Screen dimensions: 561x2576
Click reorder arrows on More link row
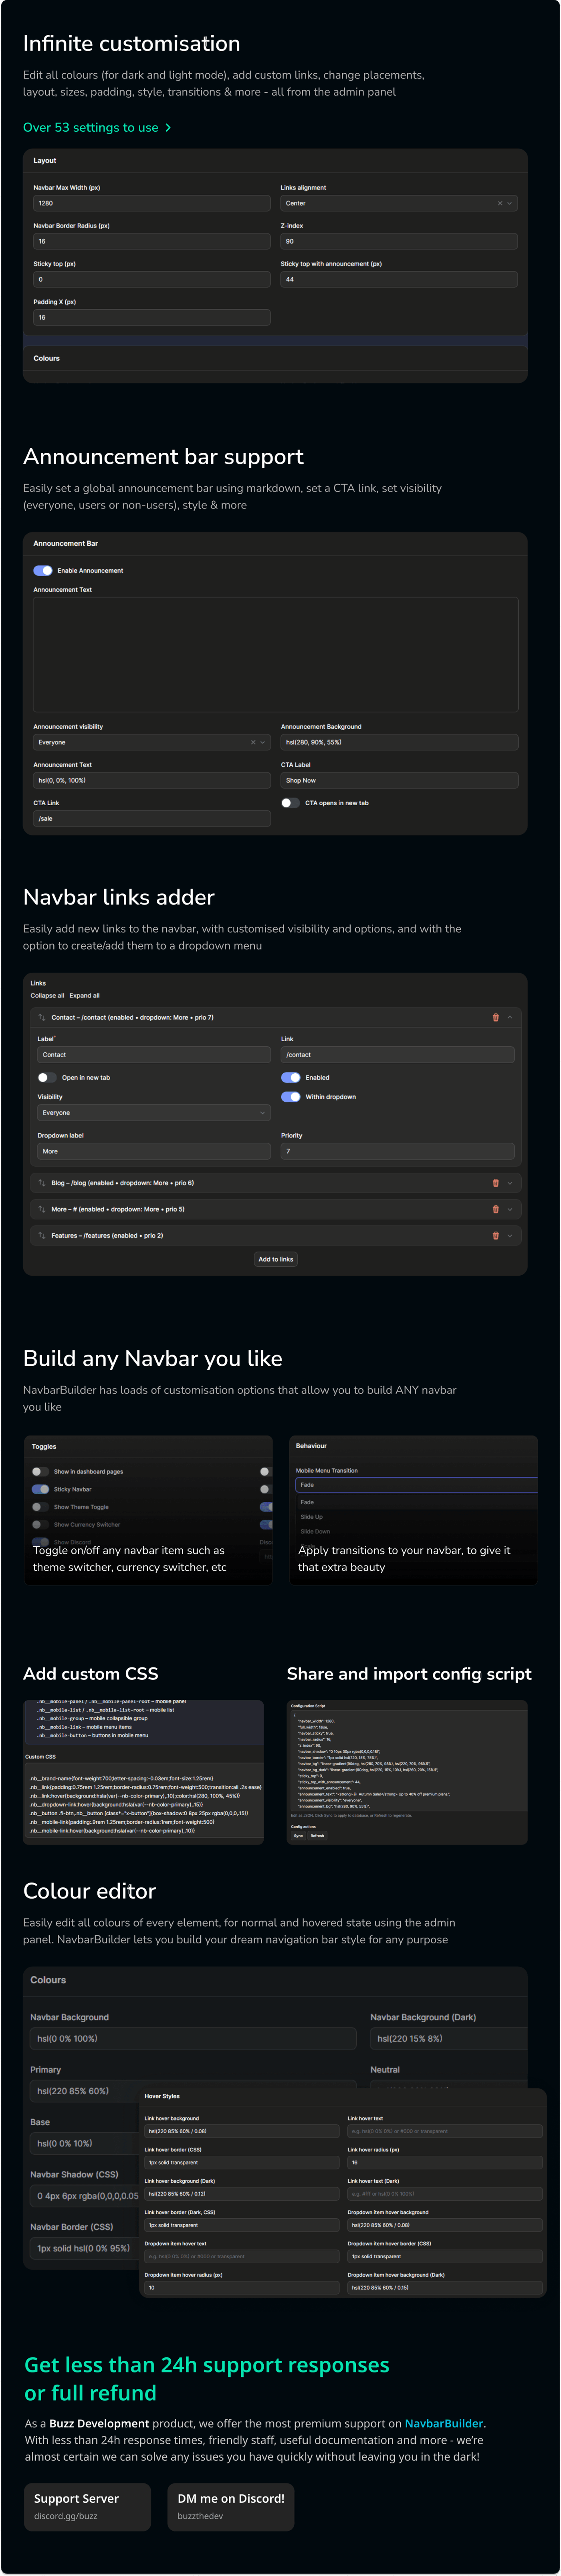tap(42, 1209)
